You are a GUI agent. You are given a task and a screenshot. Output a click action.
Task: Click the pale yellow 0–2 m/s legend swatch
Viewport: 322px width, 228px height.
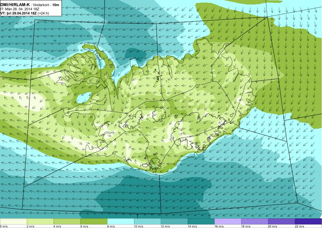(13, 222)
